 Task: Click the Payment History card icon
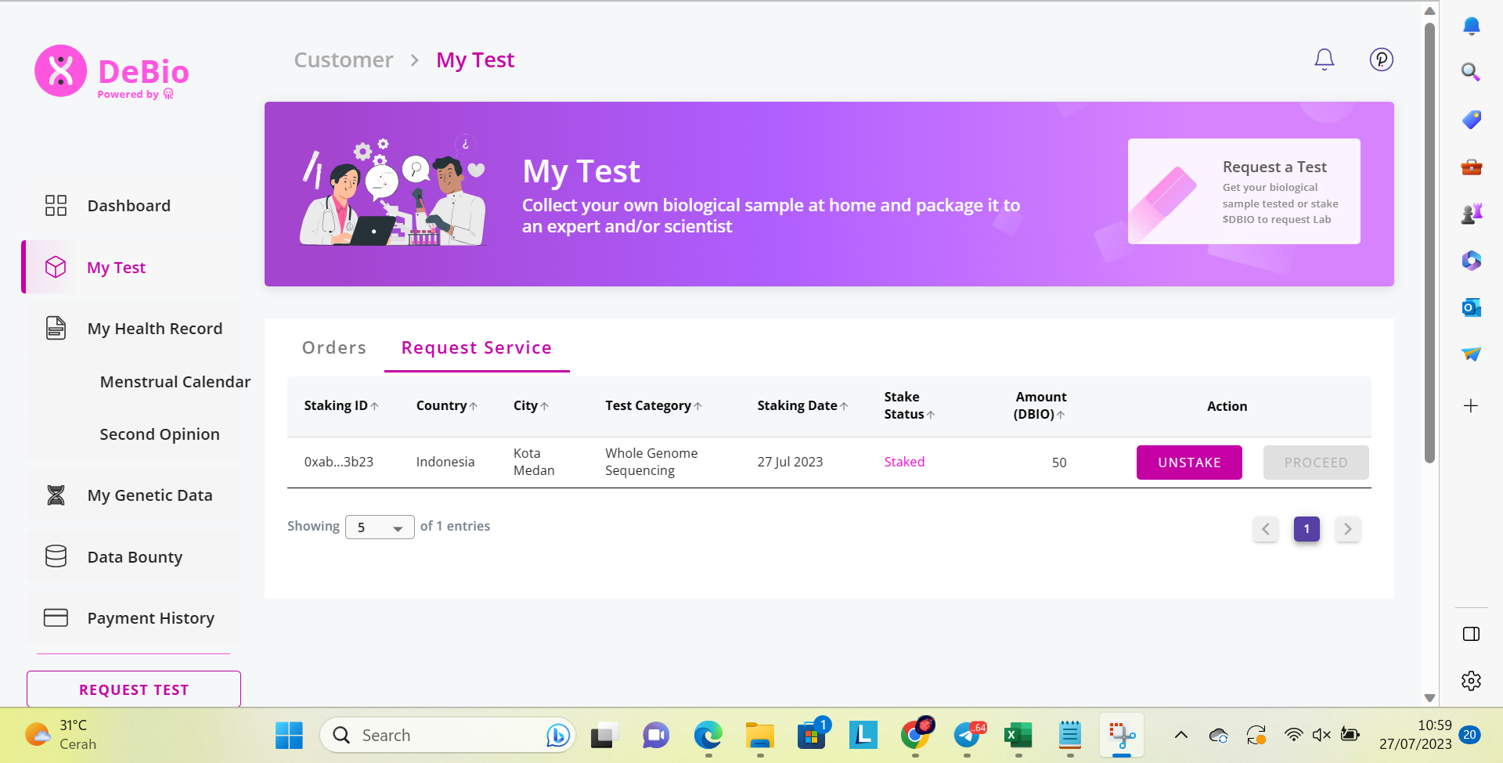click(56, 617)
